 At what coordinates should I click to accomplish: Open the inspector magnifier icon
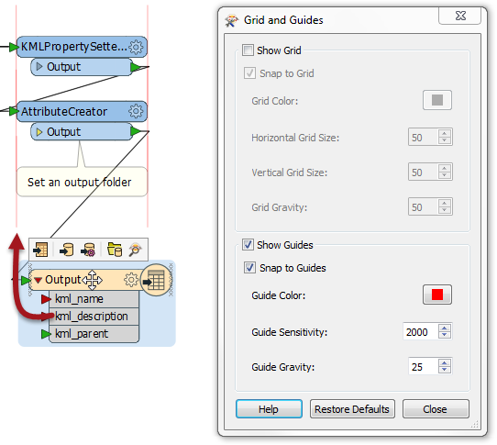136,250
